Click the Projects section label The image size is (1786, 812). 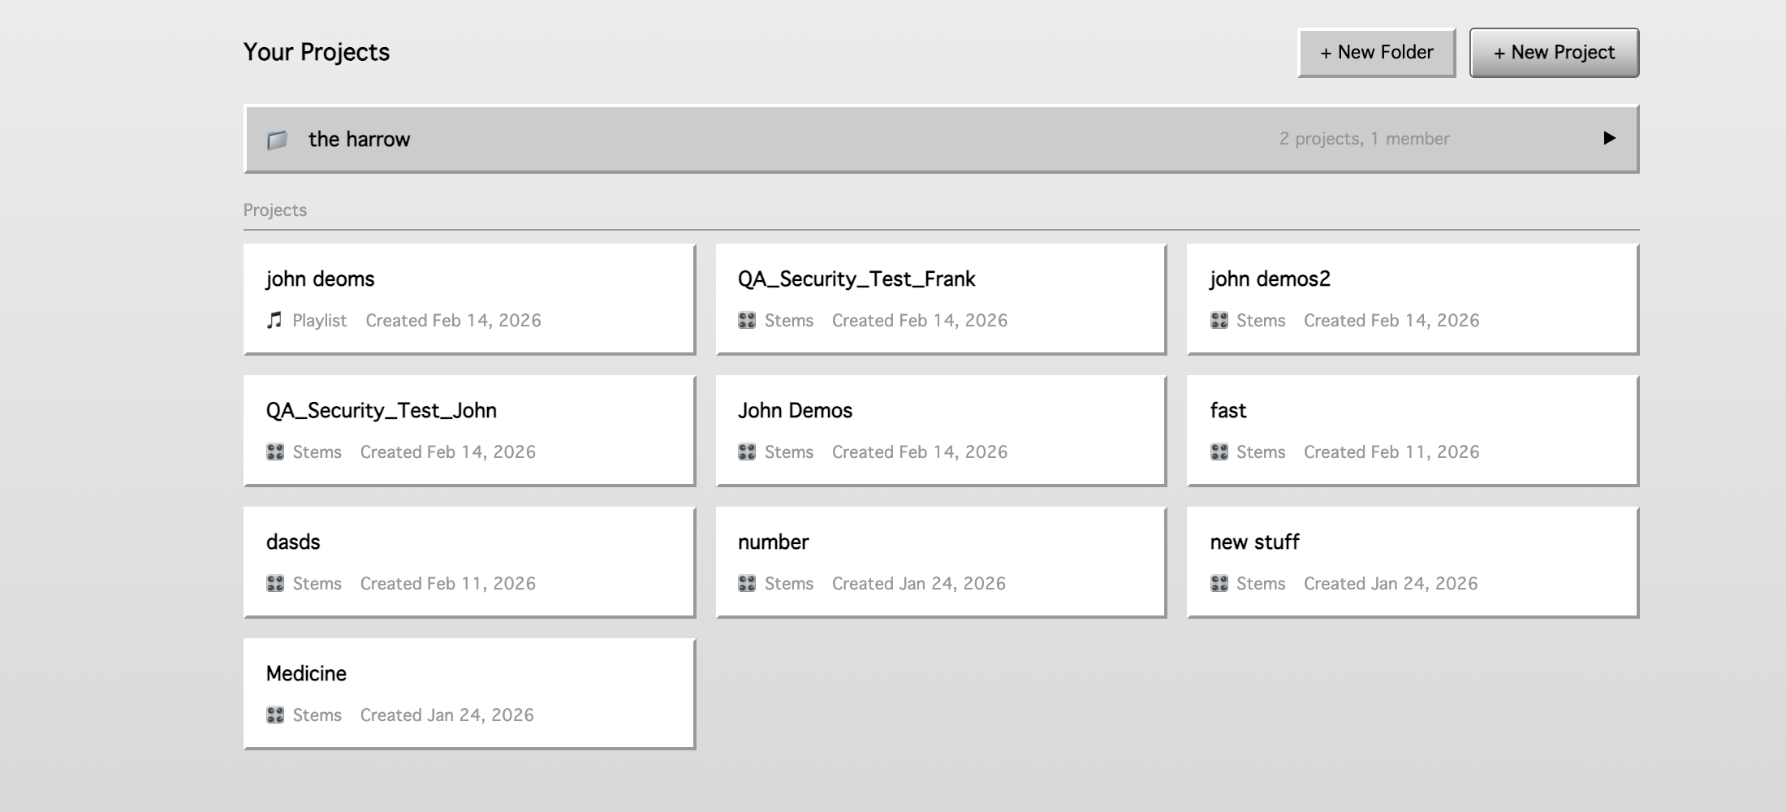[x=275, y=209]
